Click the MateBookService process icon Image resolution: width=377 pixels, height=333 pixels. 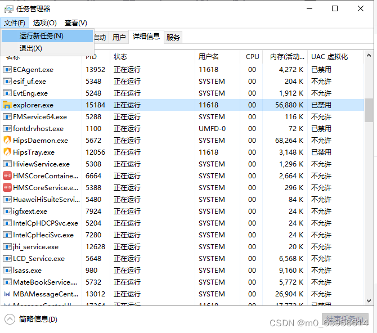[x=7, y=282]
